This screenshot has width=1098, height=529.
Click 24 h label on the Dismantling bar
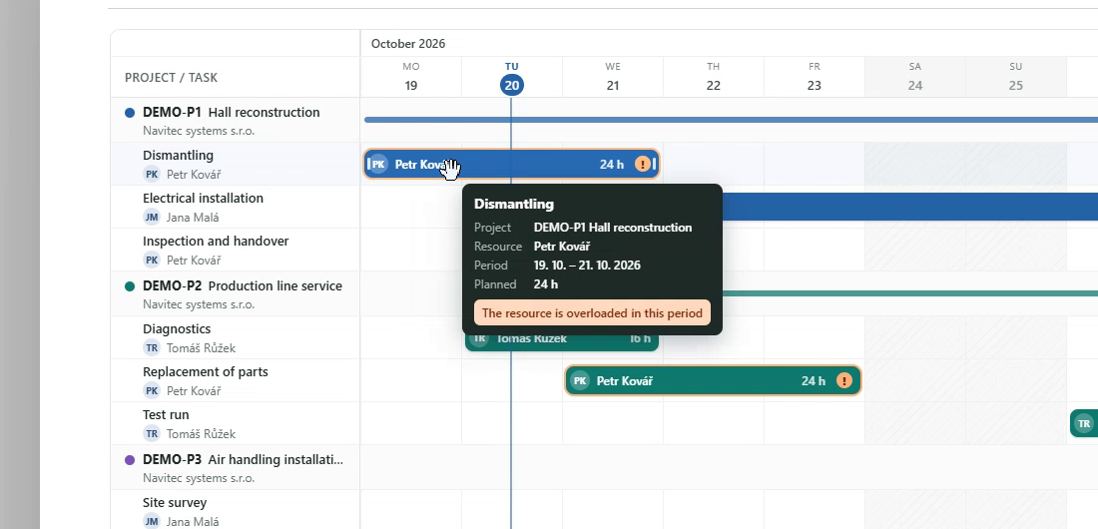click(611, 164)
